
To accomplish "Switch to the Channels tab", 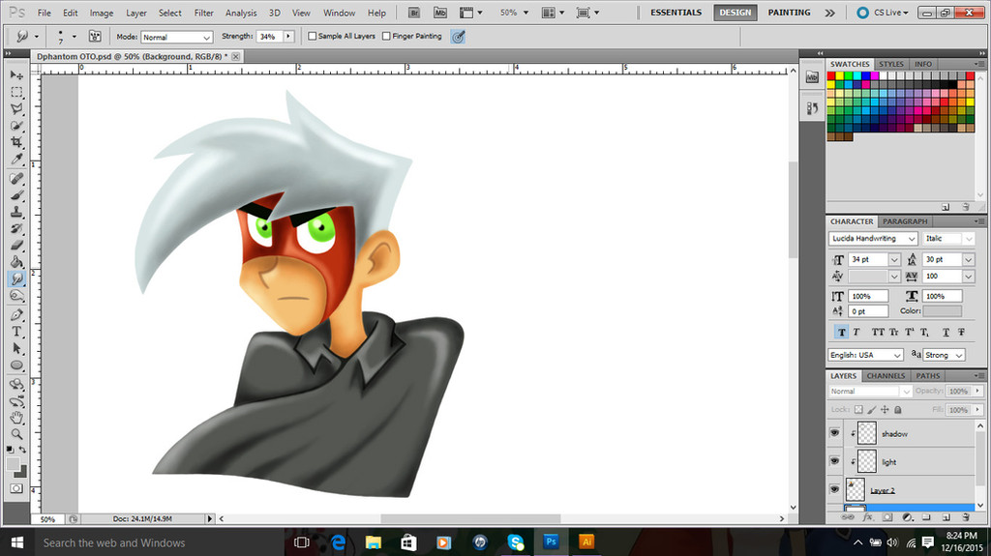I will [x=886, y=376].
